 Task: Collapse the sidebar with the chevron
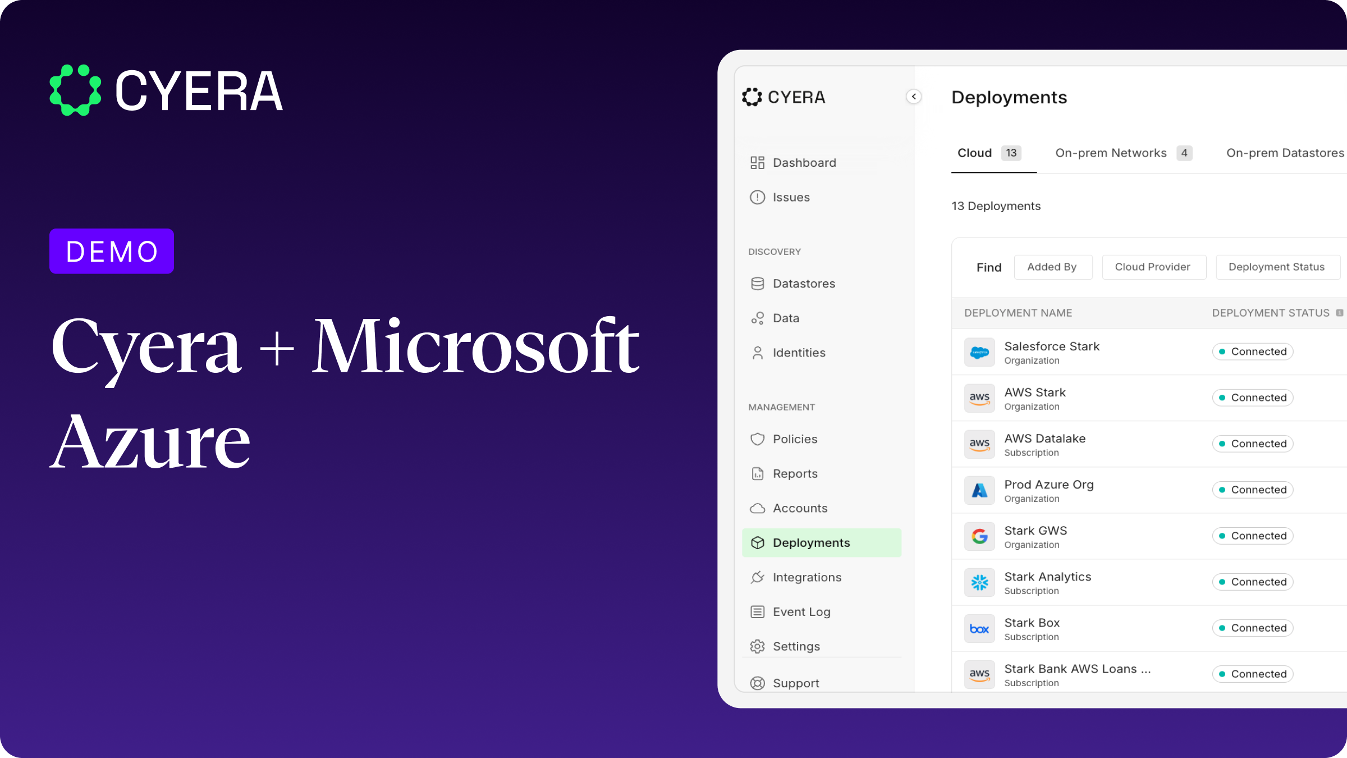click(x=914, y=97)
